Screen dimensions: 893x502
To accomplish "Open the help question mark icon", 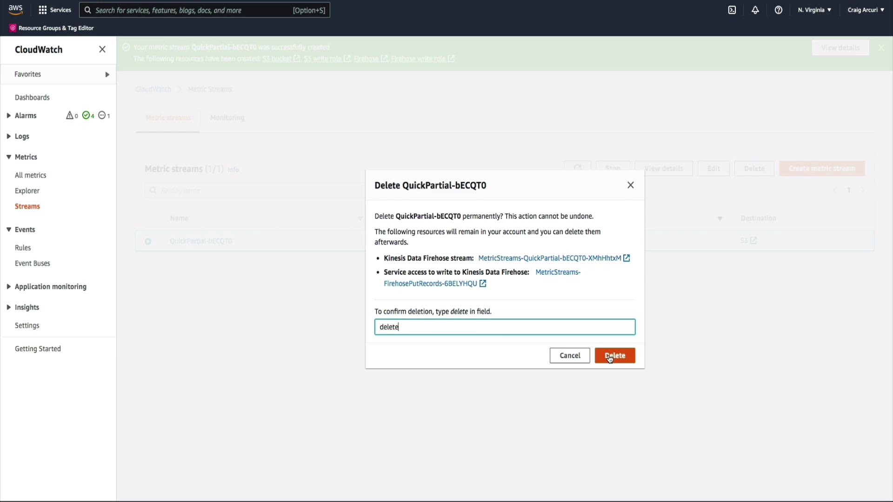I will [779, 10].
